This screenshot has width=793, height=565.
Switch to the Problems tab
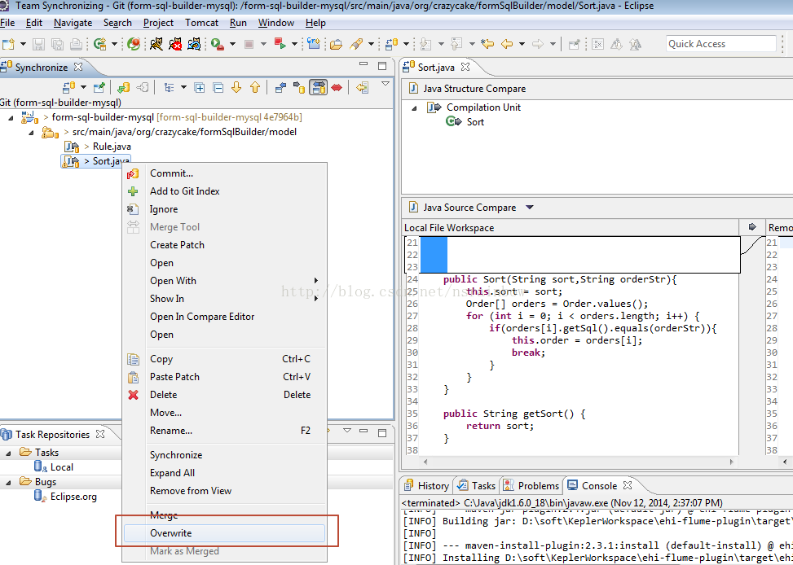coord(531,486)
